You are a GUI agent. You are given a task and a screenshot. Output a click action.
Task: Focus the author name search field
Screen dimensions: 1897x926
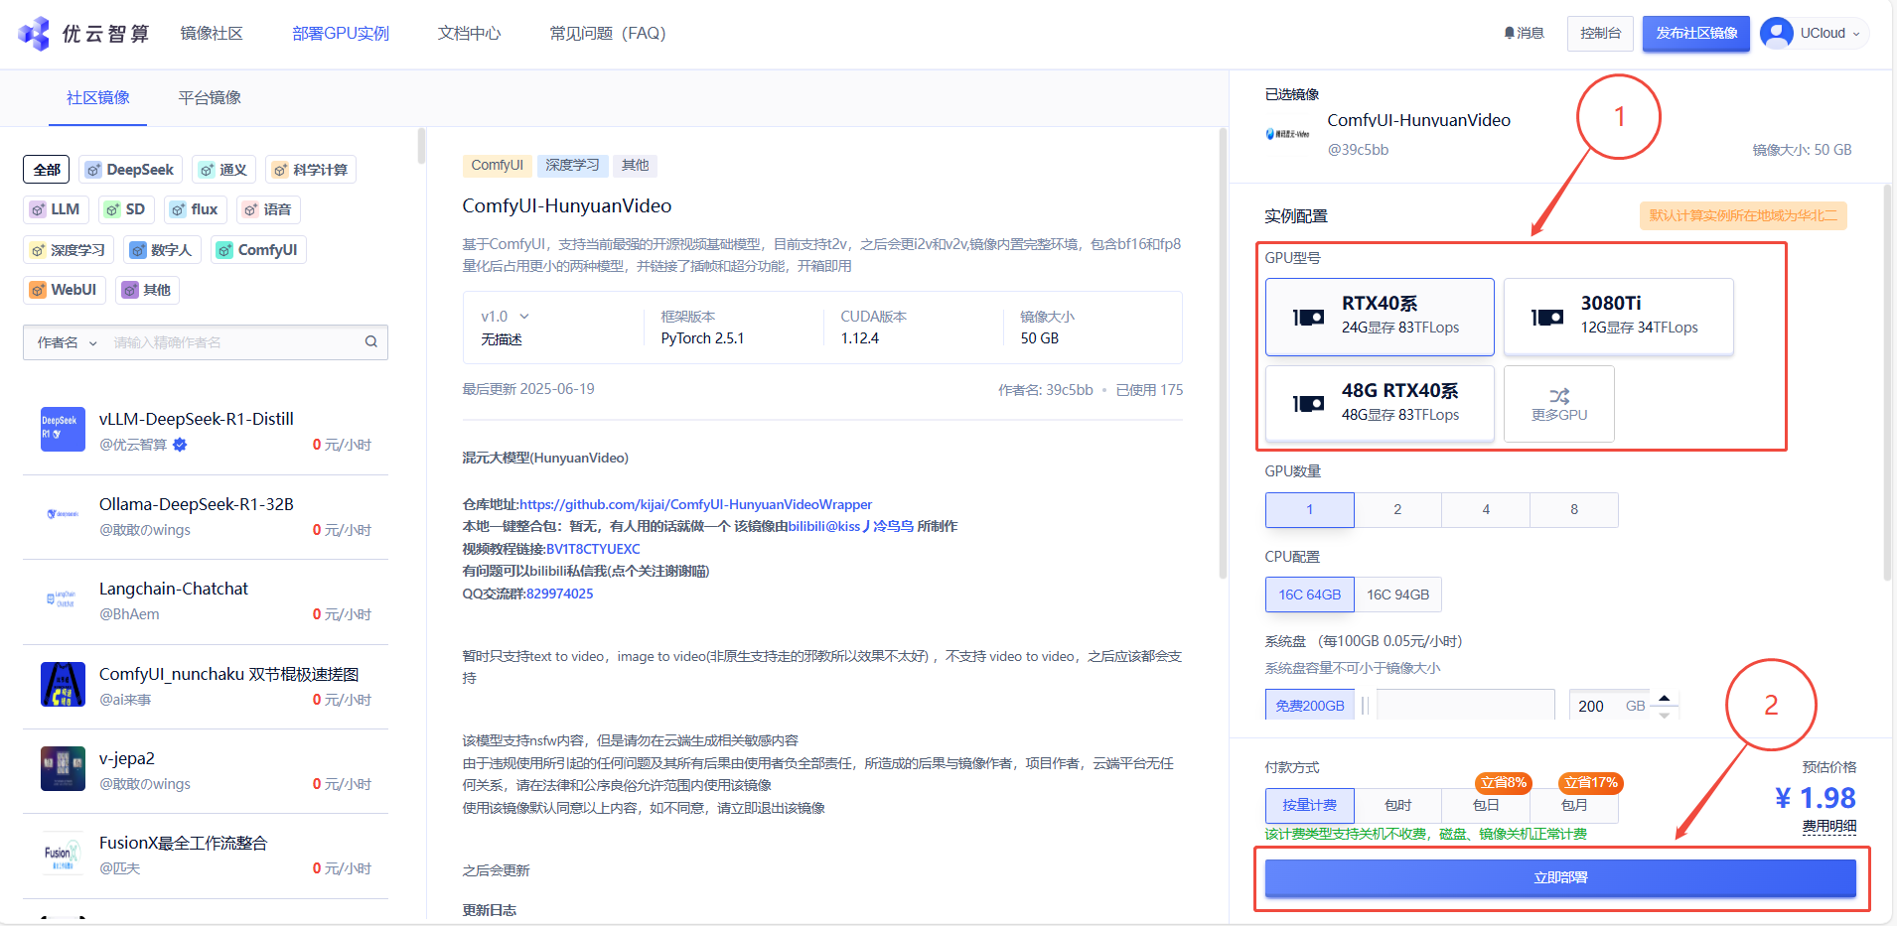pos(234,342)
